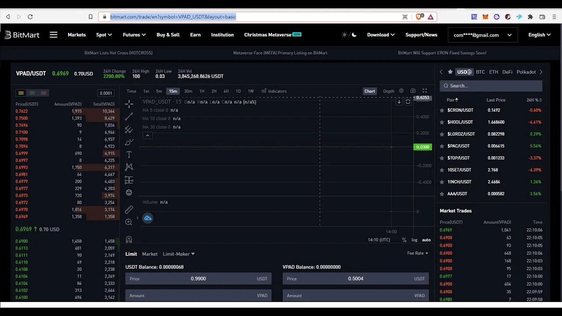The width and height of the screenshot is (562, 316).
Task: Open BitMart Lists Hot Cross announcement
Action: [x=119, y=53]
